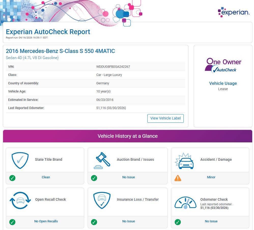Click the 10 year(s) vehicle age value

pos(103,91)
